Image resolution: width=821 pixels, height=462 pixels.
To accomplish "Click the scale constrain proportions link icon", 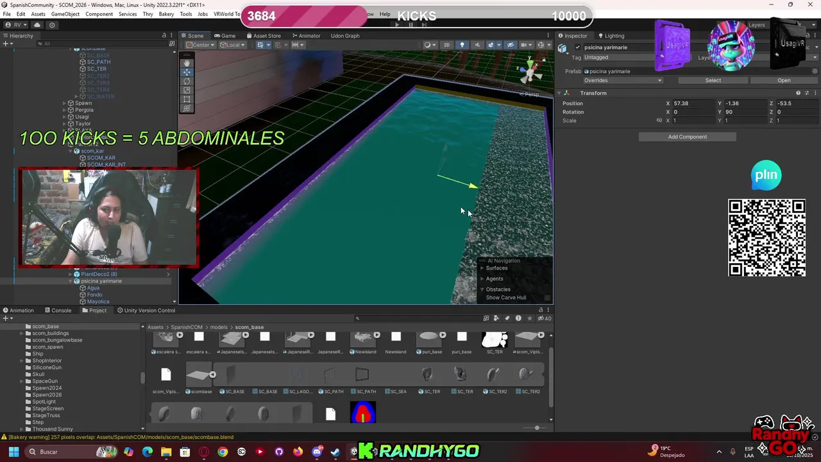I will [659, 121].
